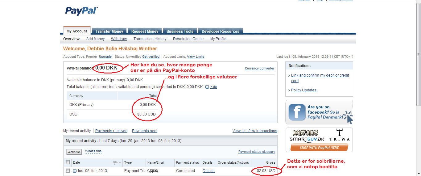Open the Payment status glossary link
Screen dimensions: 421x176
pos(257,152)
